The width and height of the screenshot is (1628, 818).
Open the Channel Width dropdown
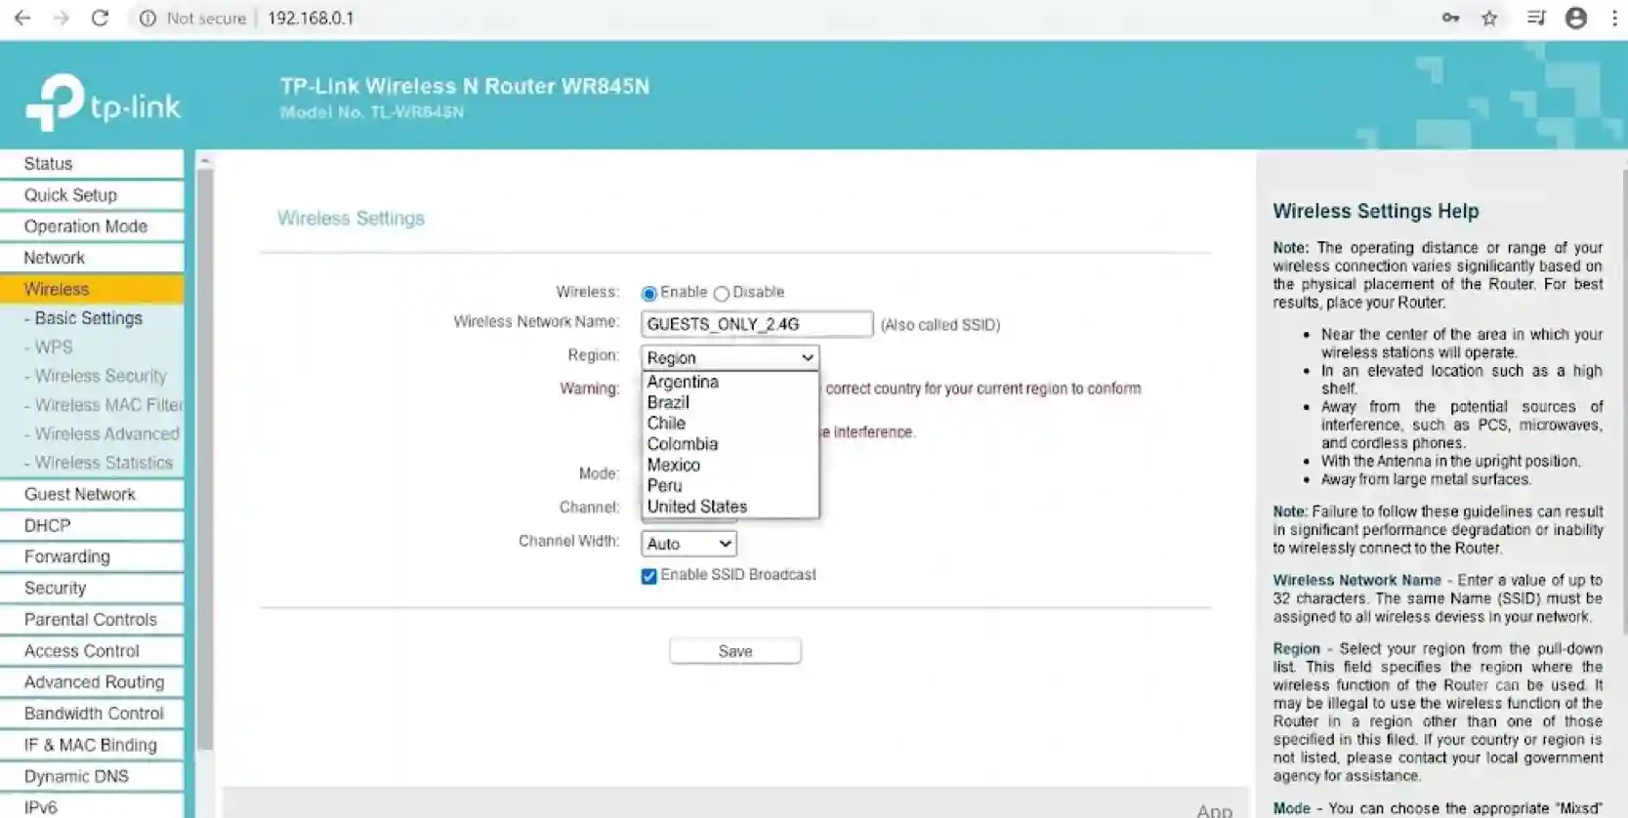coord(689,544)
